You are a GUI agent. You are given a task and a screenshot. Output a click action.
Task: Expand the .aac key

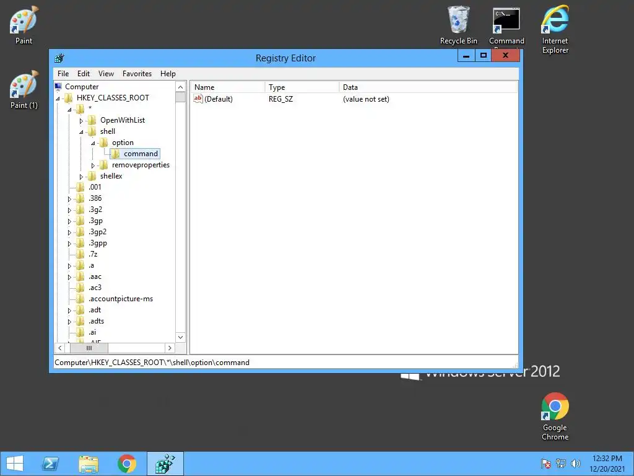(69, 277)
